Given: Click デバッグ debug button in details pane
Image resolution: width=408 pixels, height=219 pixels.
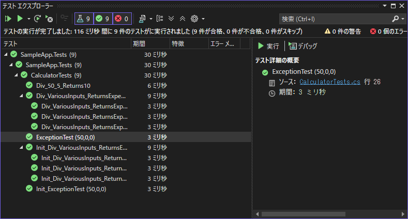Looking at the screenshot, I should pyautogui.click(x=303, y=46).
